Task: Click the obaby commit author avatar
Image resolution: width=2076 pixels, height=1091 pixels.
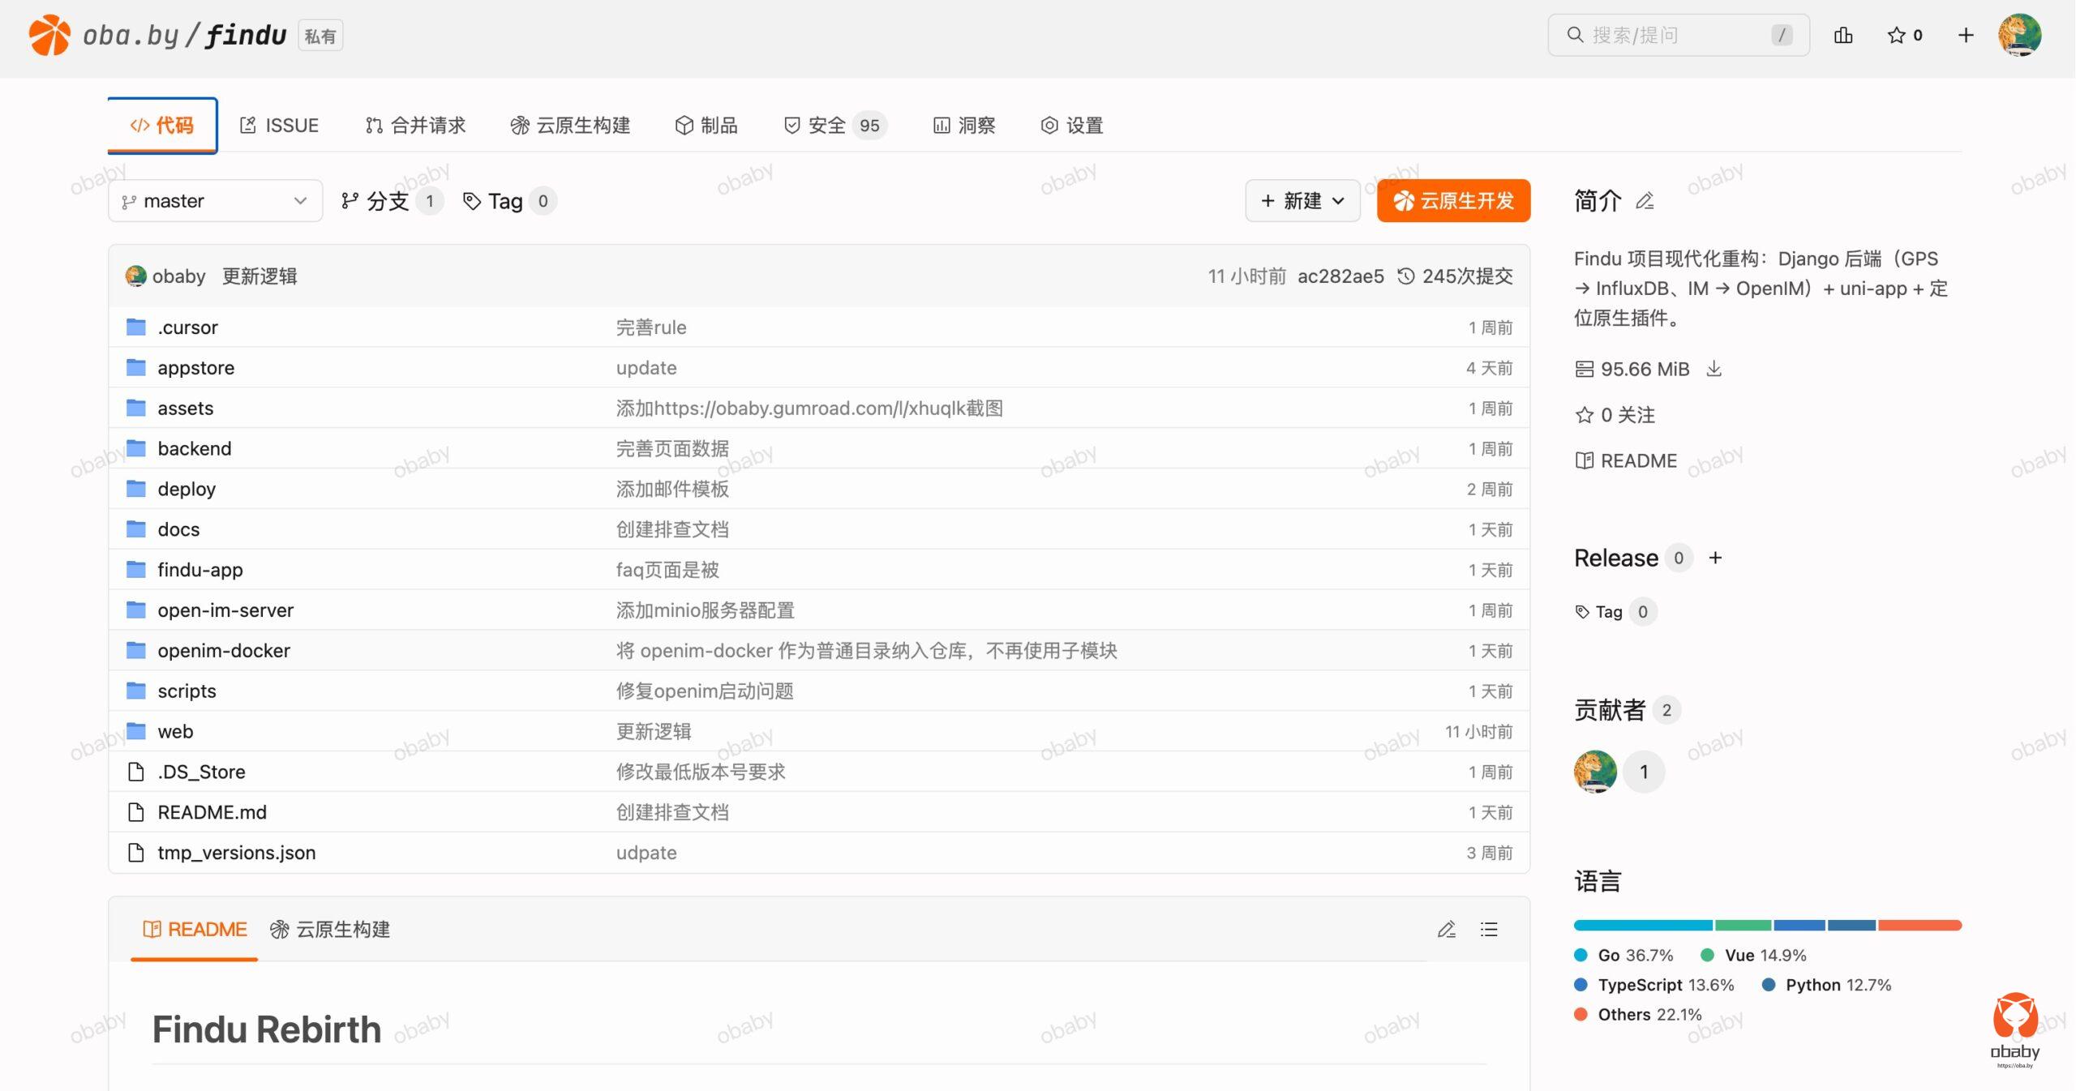Action: click(x=135, y=276)
